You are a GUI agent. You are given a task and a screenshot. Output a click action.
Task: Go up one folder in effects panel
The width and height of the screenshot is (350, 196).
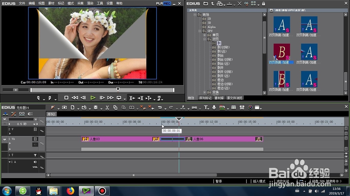click(212, 4)
